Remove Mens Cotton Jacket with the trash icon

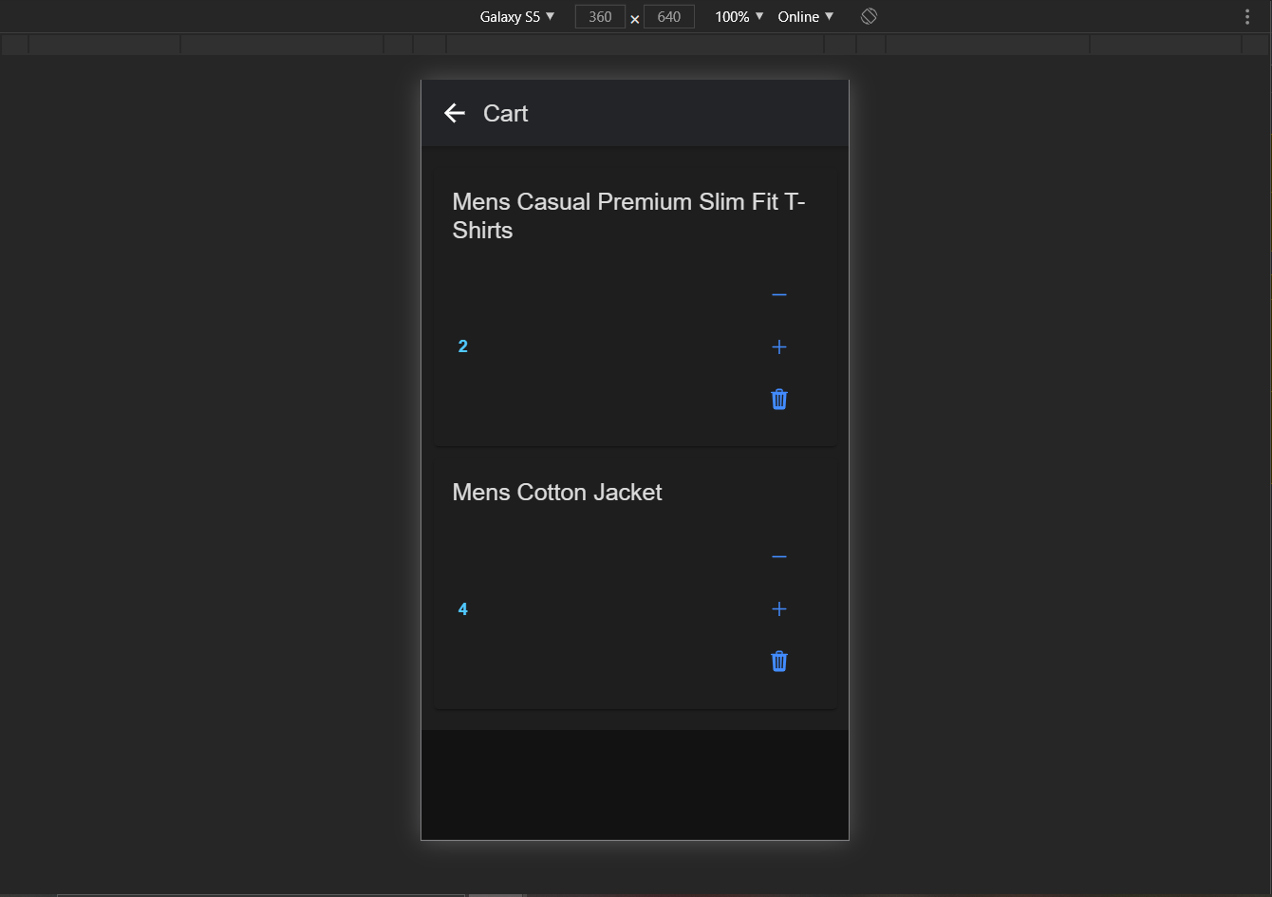778,661
